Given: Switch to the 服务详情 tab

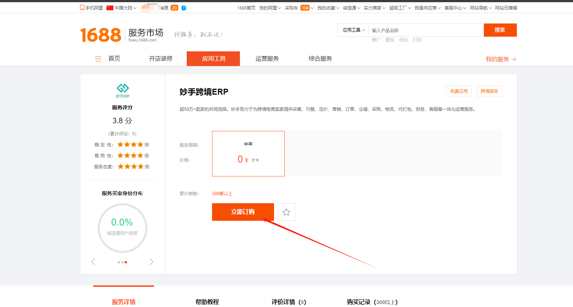Looking at the screenshot, I should tap(124, 301).
